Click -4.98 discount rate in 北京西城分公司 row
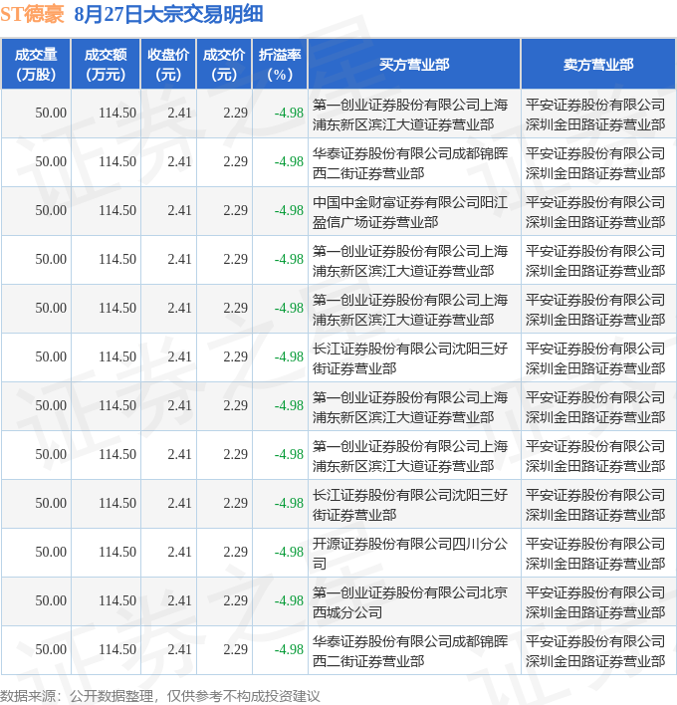 click(289, 600)
